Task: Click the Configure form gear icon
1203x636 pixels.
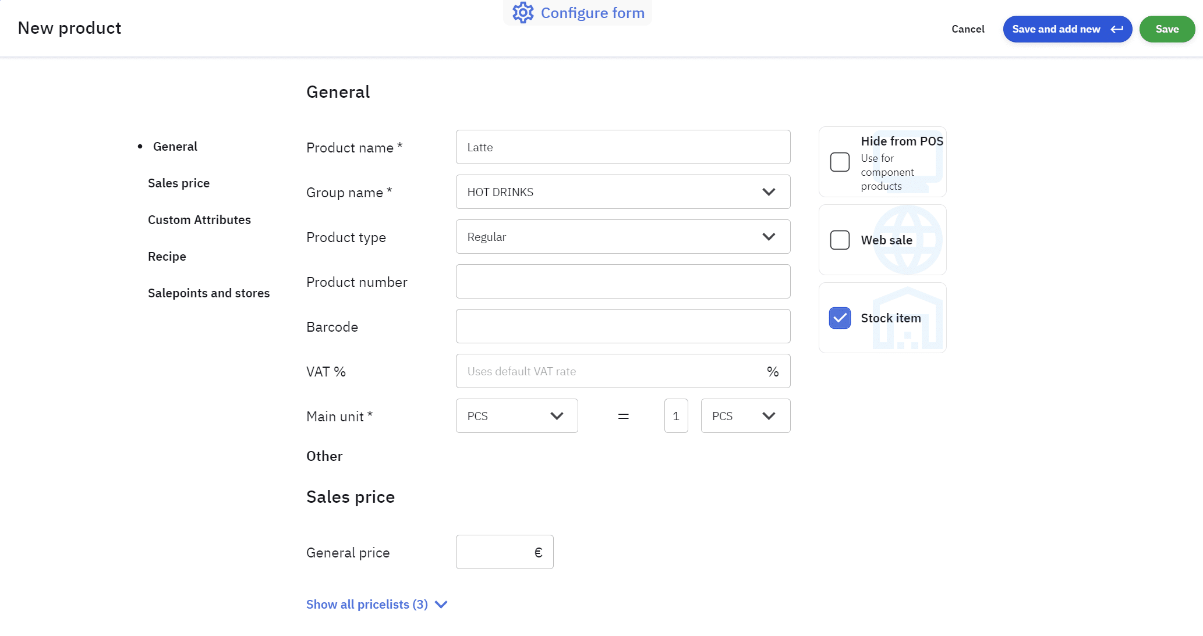Action: point(522,13)
